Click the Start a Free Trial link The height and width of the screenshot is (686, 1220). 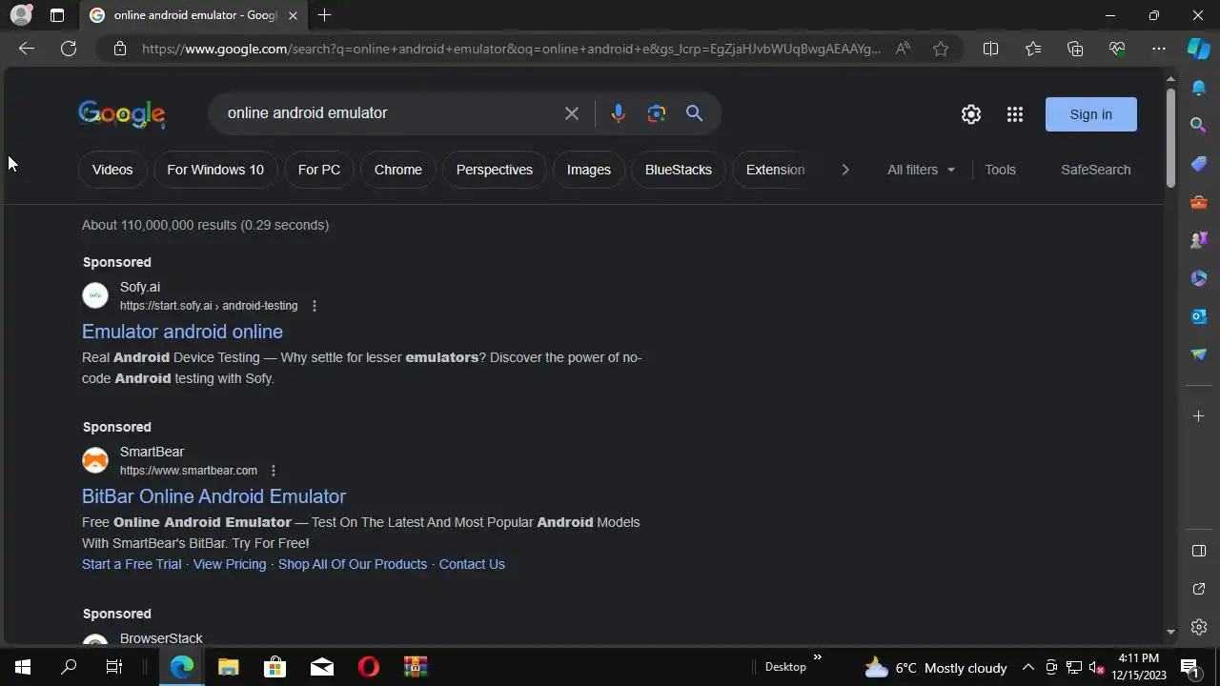point(132,564)
